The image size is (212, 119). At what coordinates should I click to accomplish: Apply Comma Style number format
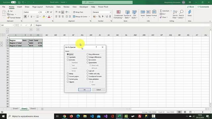[x=103, y=17]
